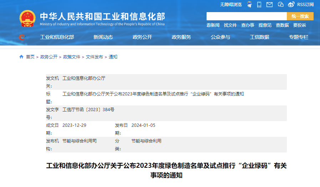
Task: Click the robot assistant icon
Action: coord(249,5)
